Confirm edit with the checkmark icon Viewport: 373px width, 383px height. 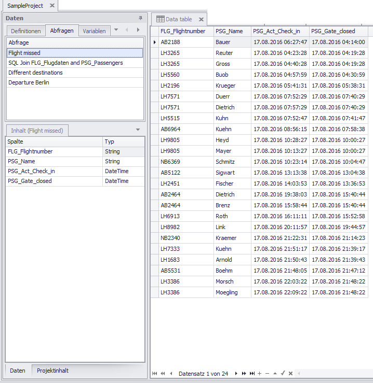coord(283,373)
